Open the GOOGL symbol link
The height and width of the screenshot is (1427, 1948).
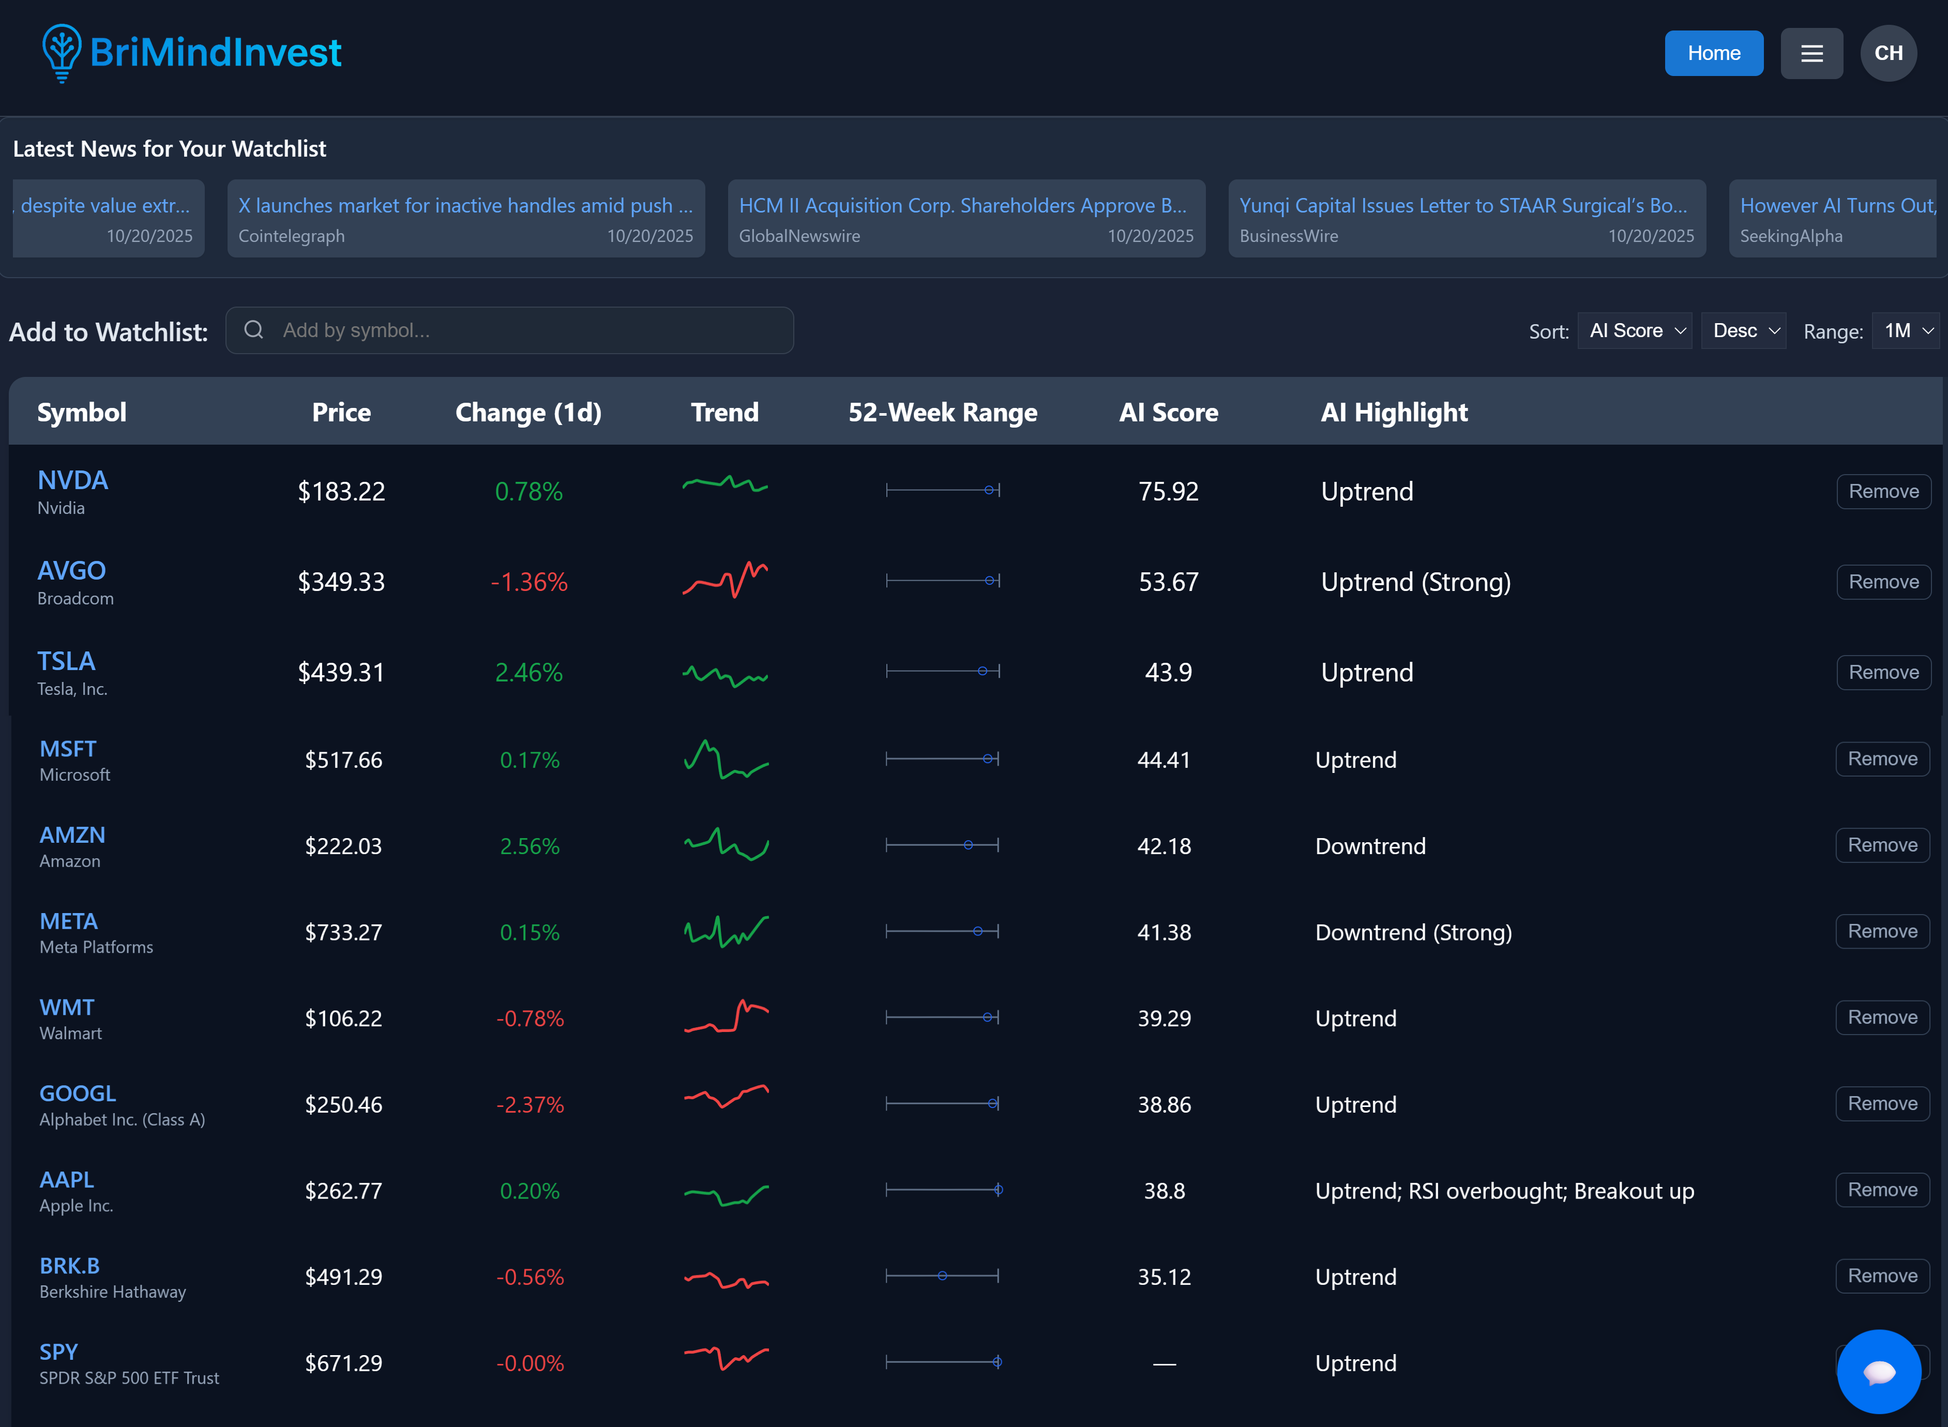click(x=78, y=1094)
